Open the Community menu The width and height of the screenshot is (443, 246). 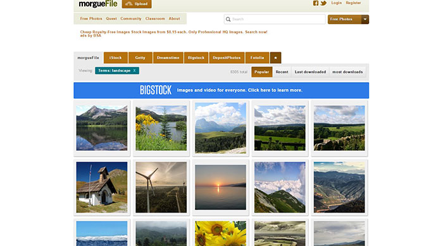pyautogui.click(x=131, y=18)
